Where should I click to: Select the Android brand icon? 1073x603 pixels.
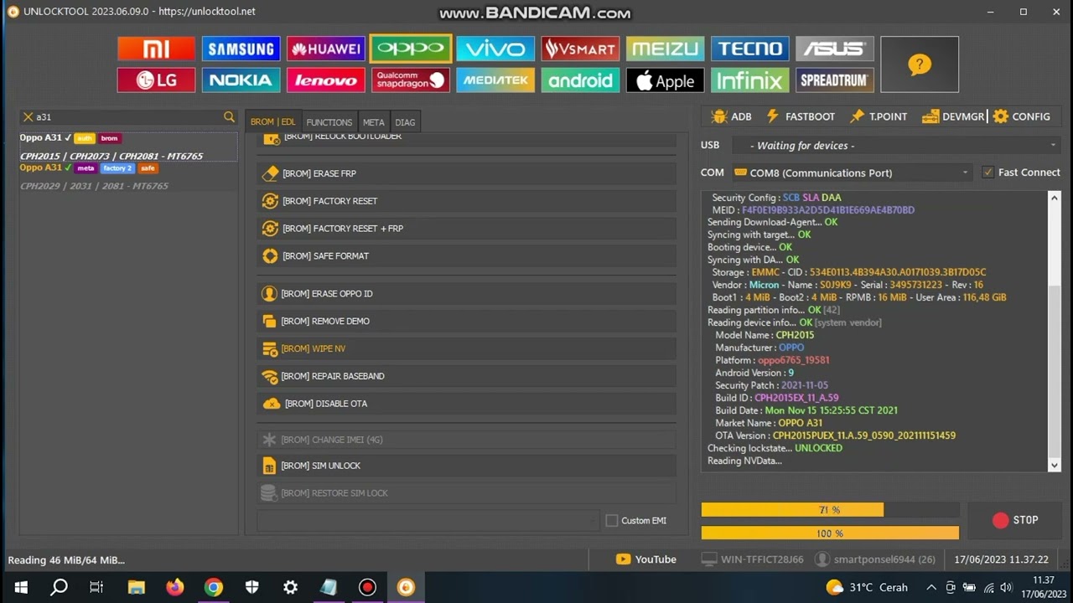tap(580, 80)
